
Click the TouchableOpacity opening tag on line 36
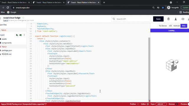click(68, 93)
